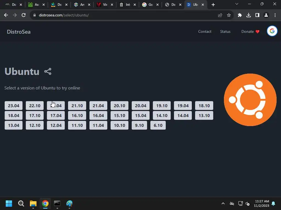Click the notification bell in the tray

273,203
